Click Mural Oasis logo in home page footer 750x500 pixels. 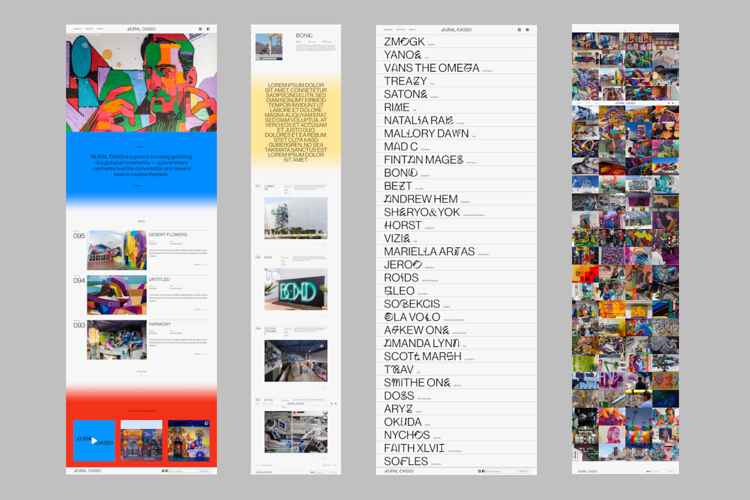pos(87,471)
